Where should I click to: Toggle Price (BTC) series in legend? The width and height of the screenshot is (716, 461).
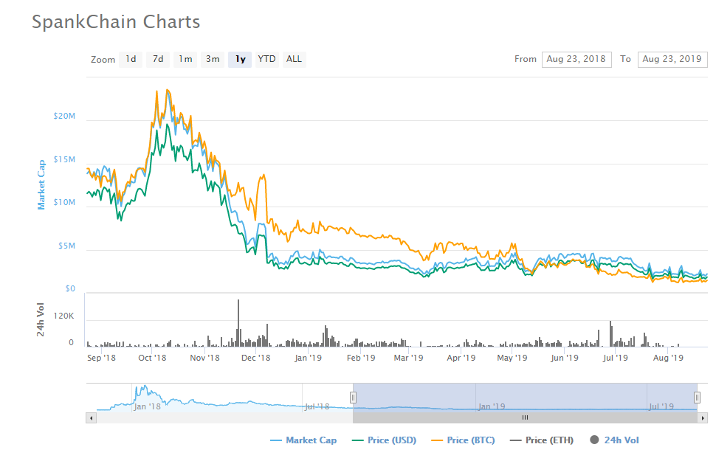(x=463, y=440)
